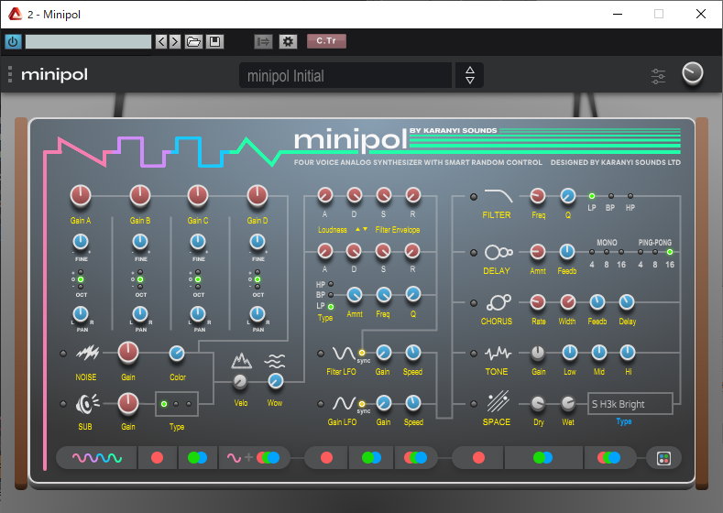
Task: Enable the CHORUS effect toggle
Action: point(474,303)
